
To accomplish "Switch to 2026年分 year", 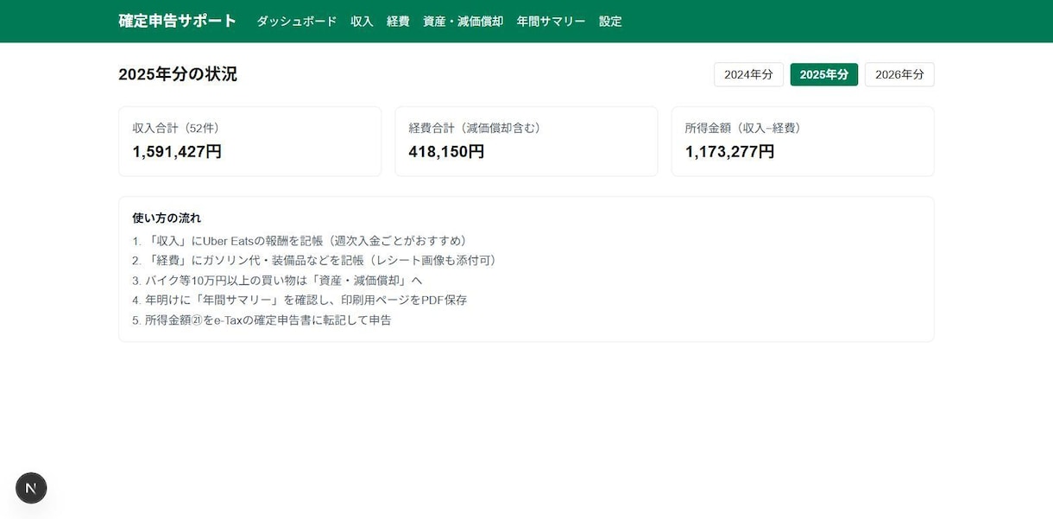I will click(x=899, y=74).
